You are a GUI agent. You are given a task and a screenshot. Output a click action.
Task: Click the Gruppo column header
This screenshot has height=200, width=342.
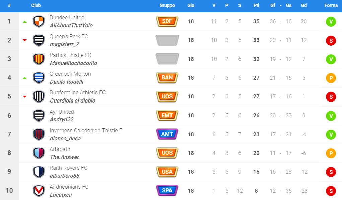(167, 6)
